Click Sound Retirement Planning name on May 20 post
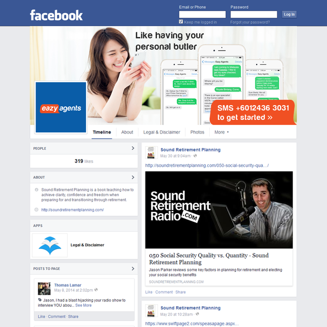The image size is (327, 327). 190,308
